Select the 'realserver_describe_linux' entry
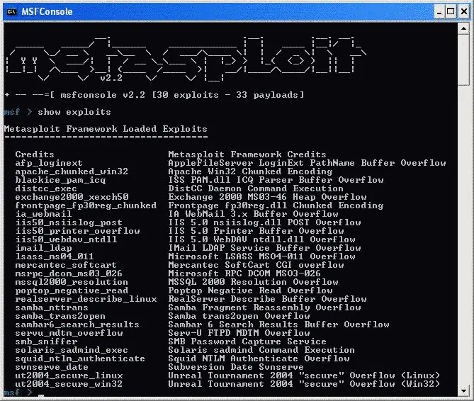 point(86,299)
